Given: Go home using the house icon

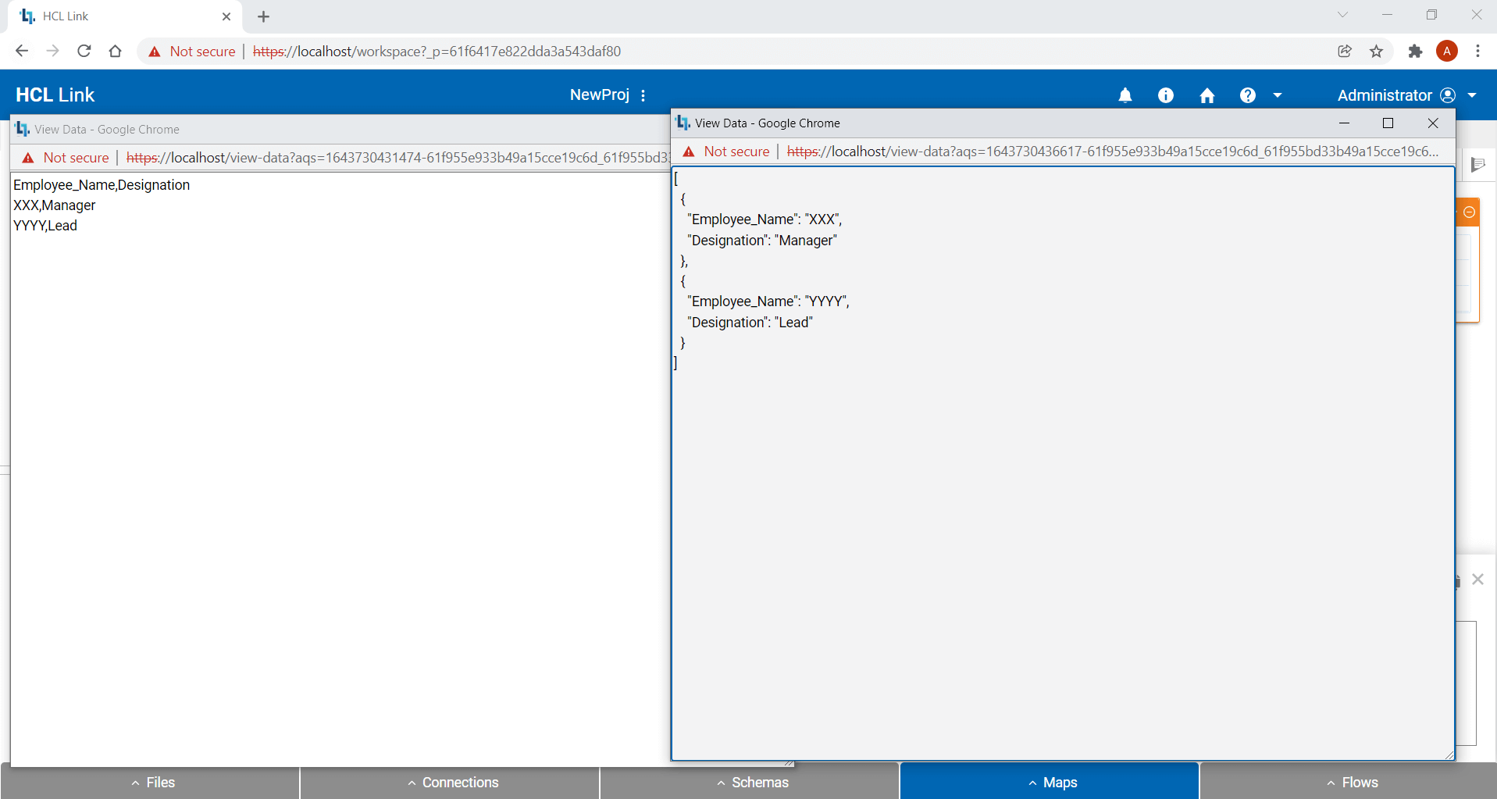Looking at the screenshot, I should 1207,95.
